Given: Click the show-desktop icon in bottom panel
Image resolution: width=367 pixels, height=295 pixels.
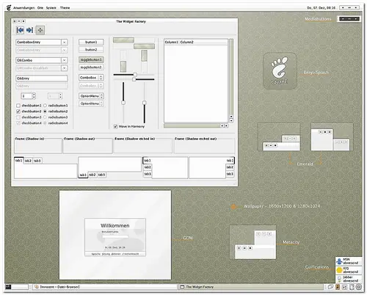Looking at the screenshot, I should [x=8, y=287].
